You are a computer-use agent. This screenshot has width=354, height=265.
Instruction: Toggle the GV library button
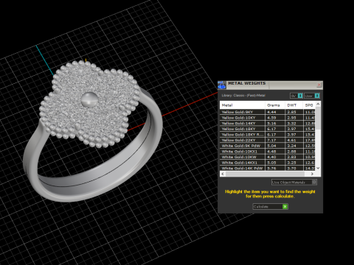pyautogui.click(x=296, y=96)
